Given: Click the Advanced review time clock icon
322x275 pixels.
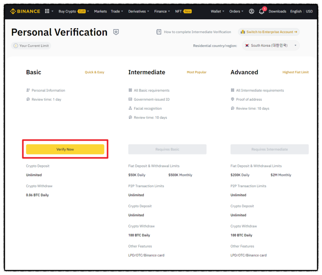Looking at the screenshot, I should pos(233,108).
